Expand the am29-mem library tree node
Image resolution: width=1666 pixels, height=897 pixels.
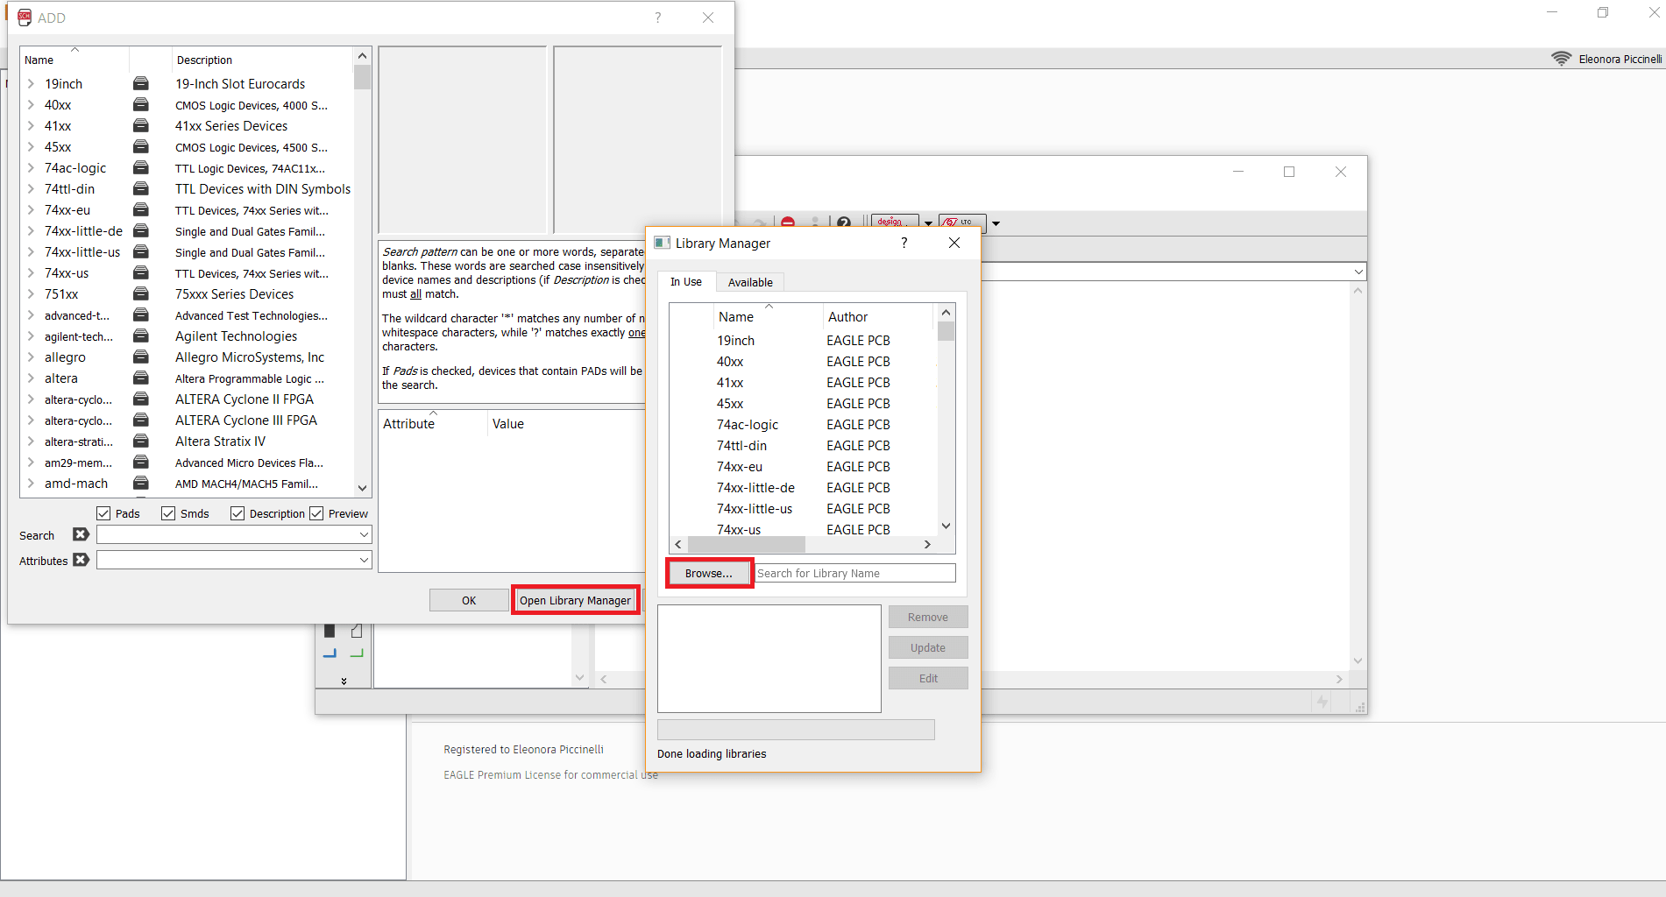[31, 463]
